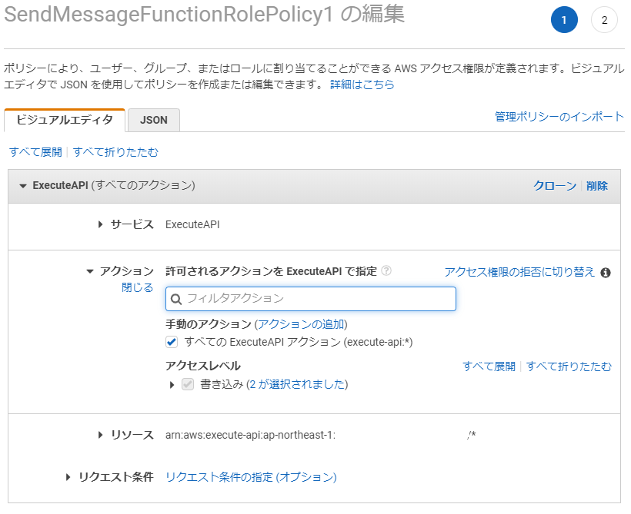Switch to the JSON tab
The height and width of the screenshot is (514, 631).
pyautogui.click(x=154, y=120)
